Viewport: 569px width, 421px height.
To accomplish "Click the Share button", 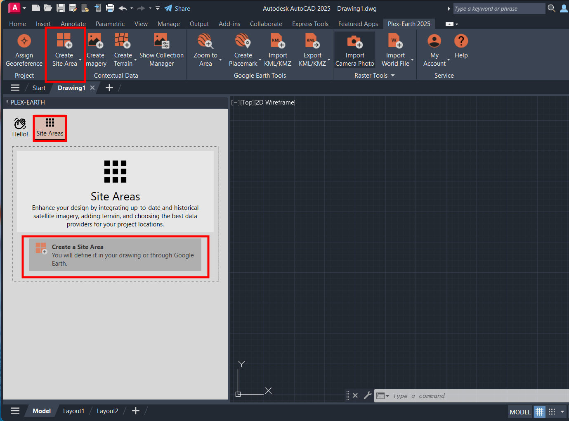I will pos(177,8).
